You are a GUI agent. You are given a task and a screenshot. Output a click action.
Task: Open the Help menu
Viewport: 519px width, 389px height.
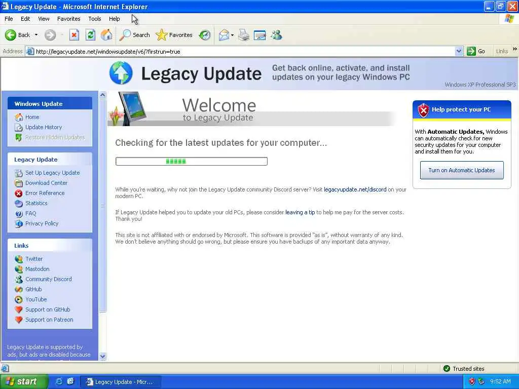pyautogui.click(x=114, y=19)
